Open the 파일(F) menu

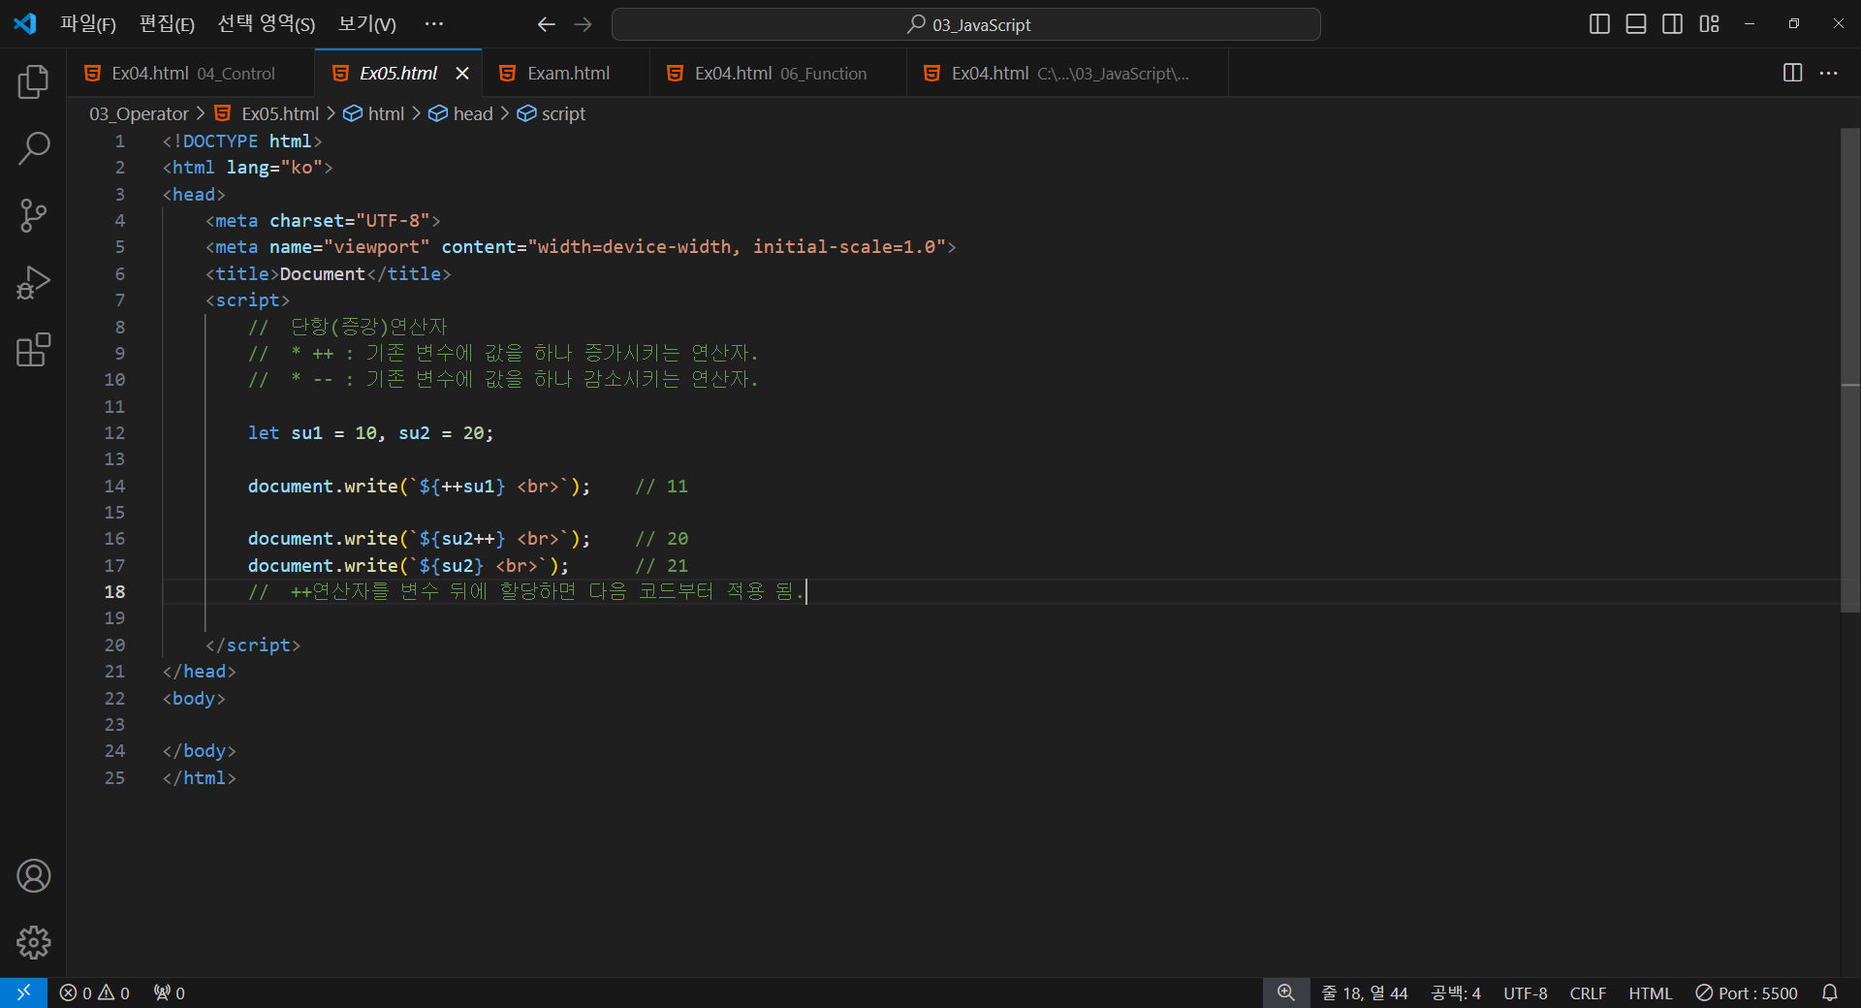coord(88,24)
